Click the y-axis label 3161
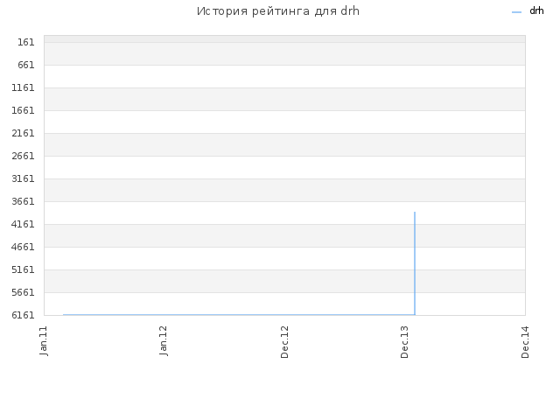 [x=23, y=178]
